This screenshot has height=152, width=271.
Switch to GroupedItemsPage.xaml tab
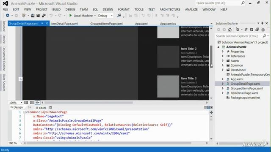coord(106,24)
